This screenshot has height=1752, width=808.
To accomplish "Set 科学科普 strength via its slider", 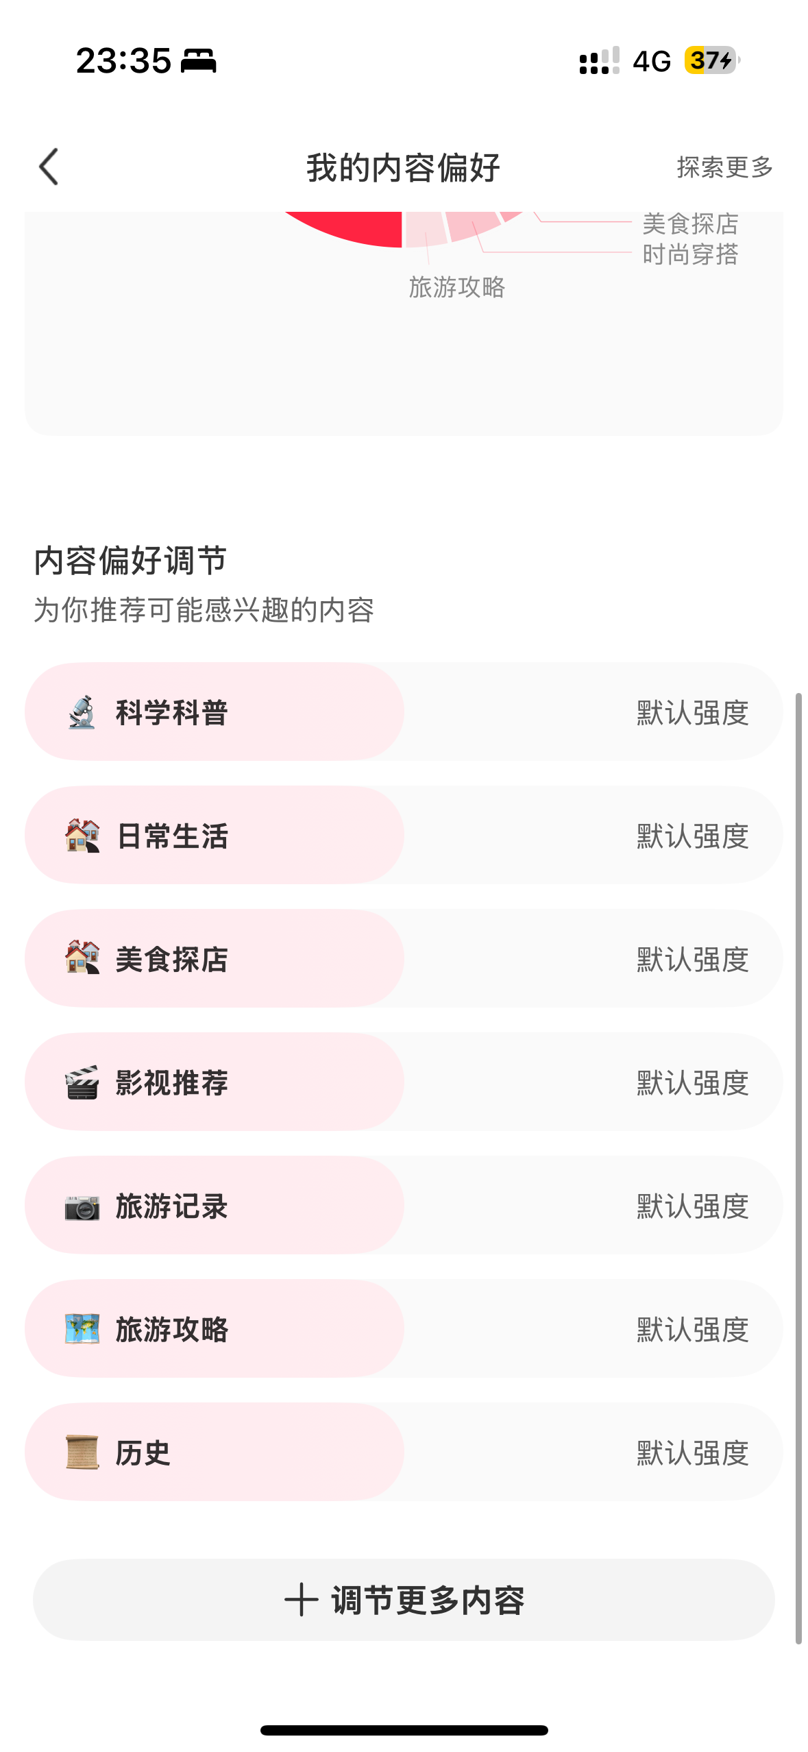I will pos(403,712).
